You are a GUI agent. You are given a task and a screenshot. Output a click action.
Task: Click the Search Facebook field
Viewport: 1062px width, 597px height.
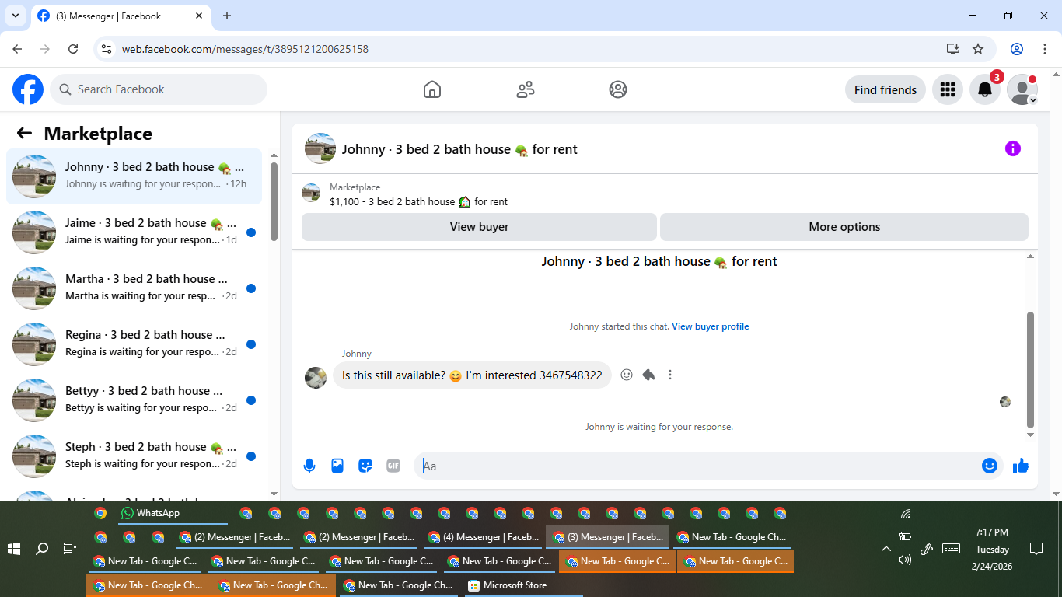pos(159,89)
